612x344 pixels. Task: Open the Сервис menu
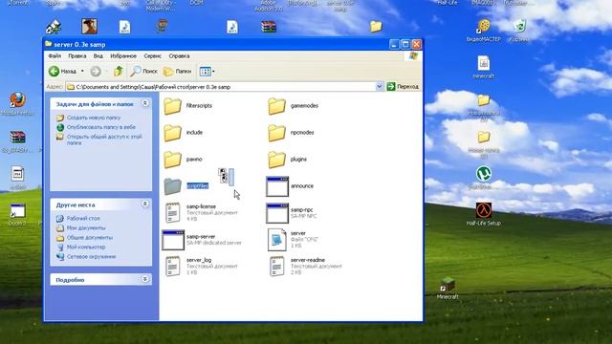(x=153, y=56)
